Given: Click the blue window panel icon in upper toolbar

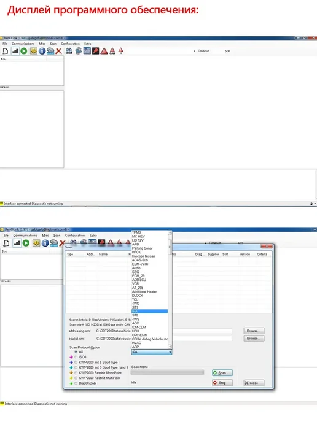Looking at the screenshot, I should click(87, 51).
